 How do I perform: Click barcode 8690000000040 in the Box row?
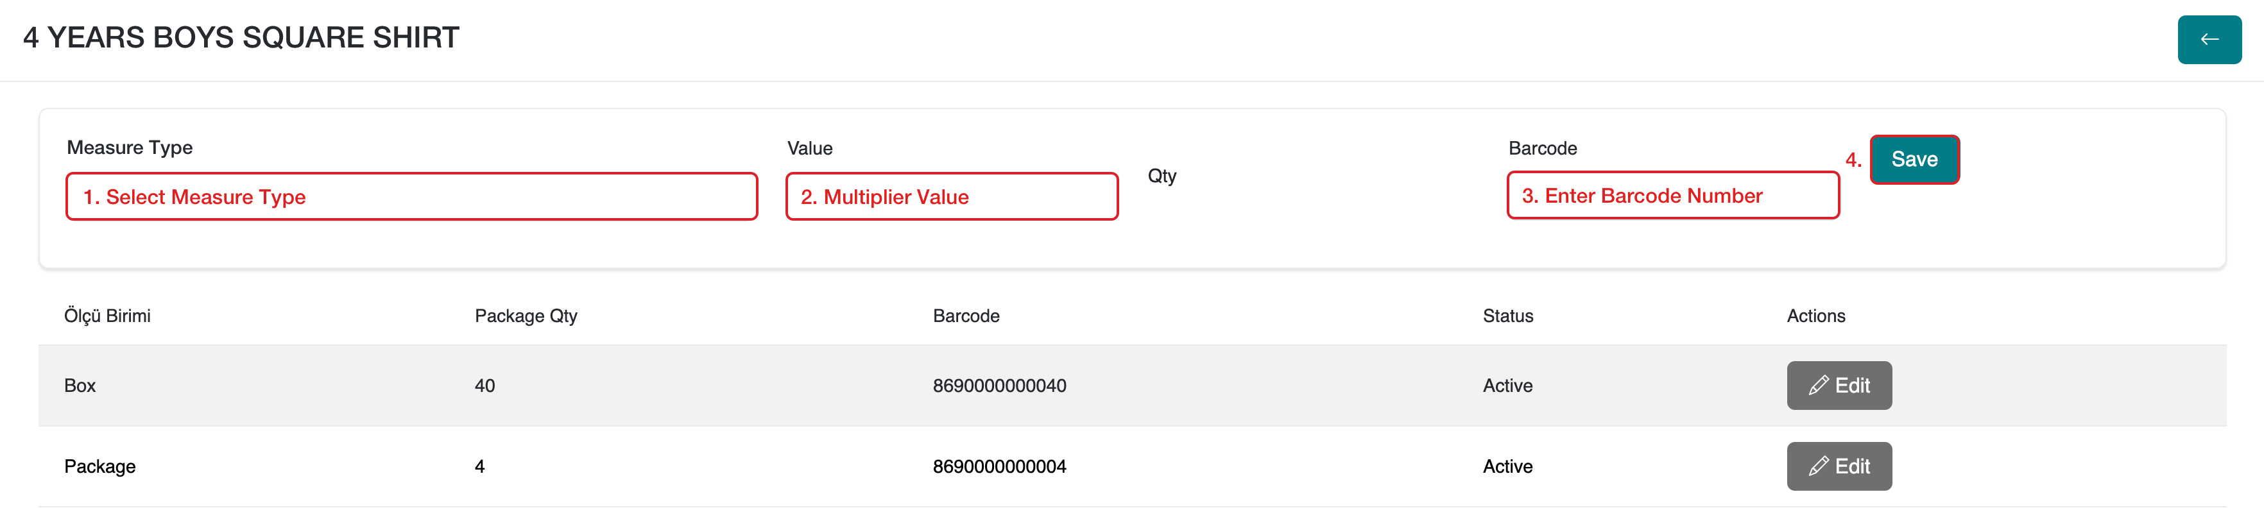(999, 386)
